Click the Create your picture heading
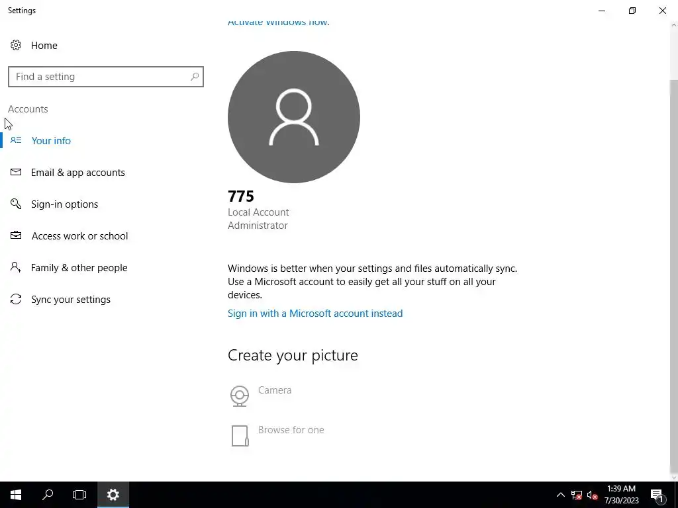 coord(293,355)
